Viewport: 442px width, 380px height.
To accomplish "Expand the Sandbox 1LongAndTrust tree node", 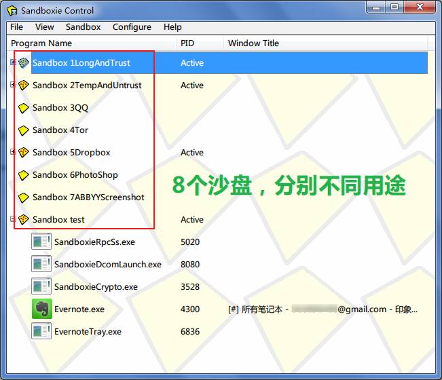I will [x=13, y=62].
